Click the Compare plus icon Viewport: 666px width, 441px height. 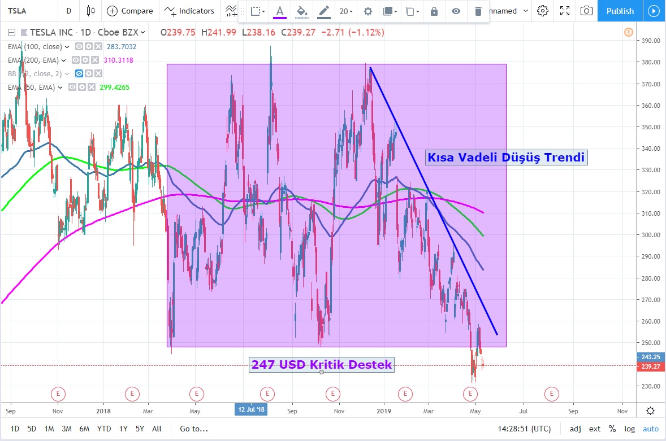(112, 11)
